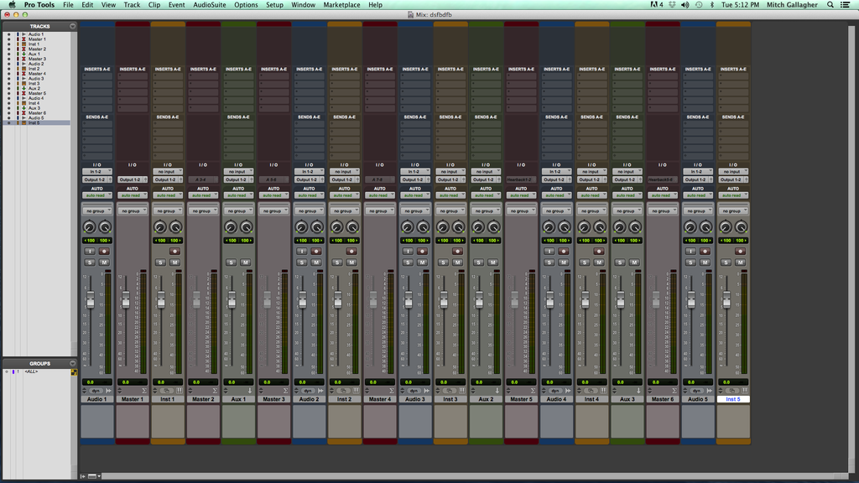Click the red fader icon beside Master 3 in Tracks list
This screenshot has height=483, width=859.
(x=23, y=59)
